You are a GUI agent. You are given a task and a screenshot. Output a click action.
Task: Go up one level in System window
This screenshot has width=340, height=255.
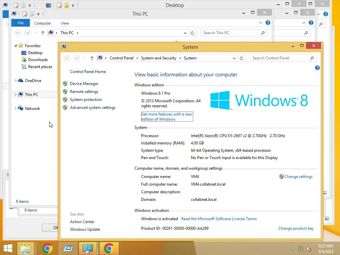click(x=92, y=58)
